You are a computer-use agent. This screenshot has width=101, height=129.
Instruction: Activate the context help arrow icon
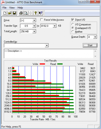coord(40,13)
